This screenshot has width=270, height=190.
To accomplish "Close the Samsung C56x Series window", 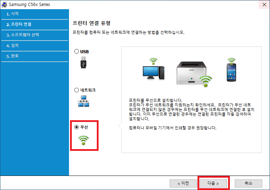I will (263, 5).
